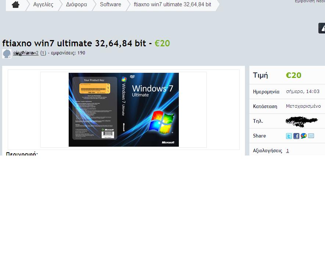Viewport: 325px width, 275px height.
Task: Select the 'ftiaxno win7 ultimate 32,64,84 bit' breadcrumb
Action: (172, 4)
